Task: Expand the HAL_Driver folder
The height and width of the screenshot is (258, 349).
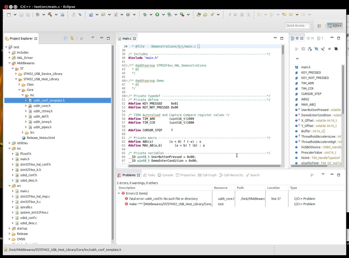Action: (10, 58)
